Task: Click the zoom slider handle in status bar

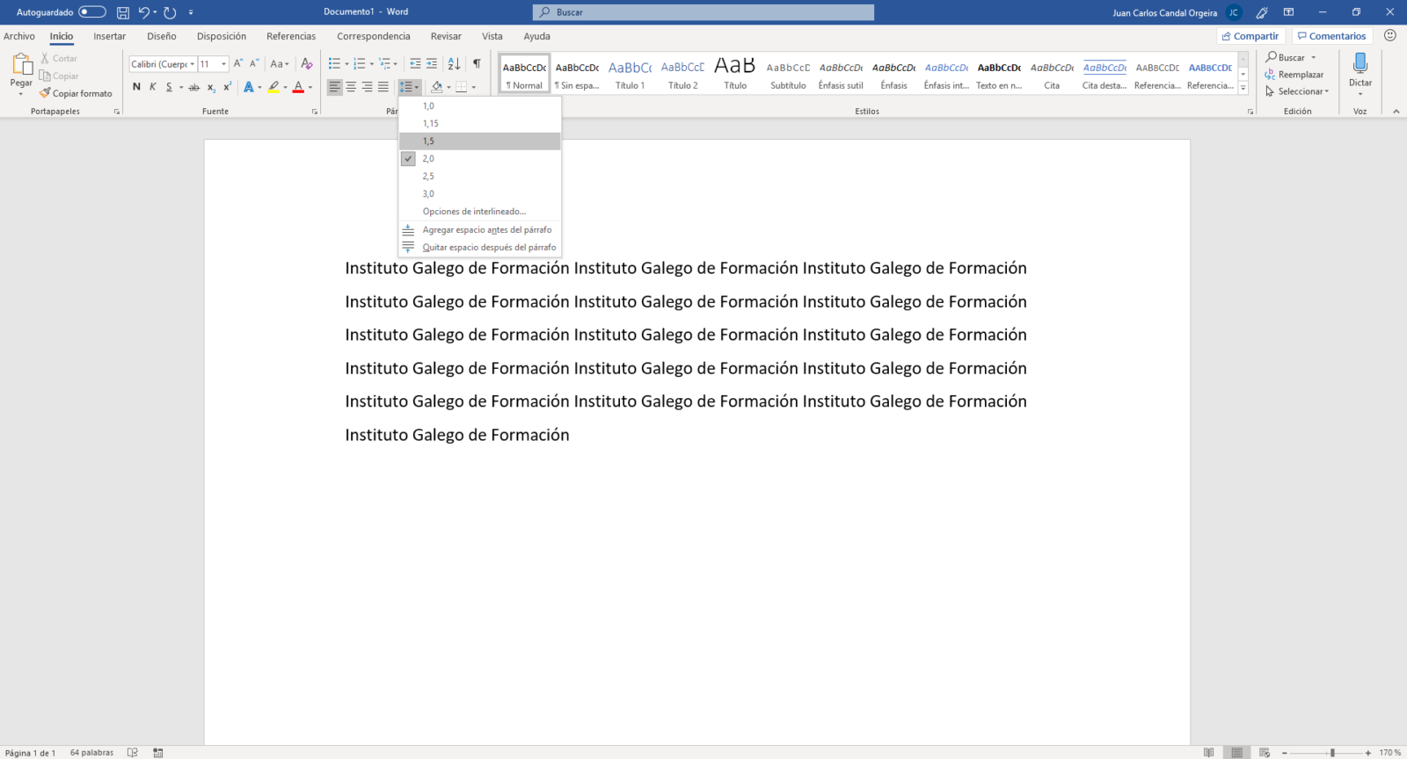Action: [x=1332, y=753]
